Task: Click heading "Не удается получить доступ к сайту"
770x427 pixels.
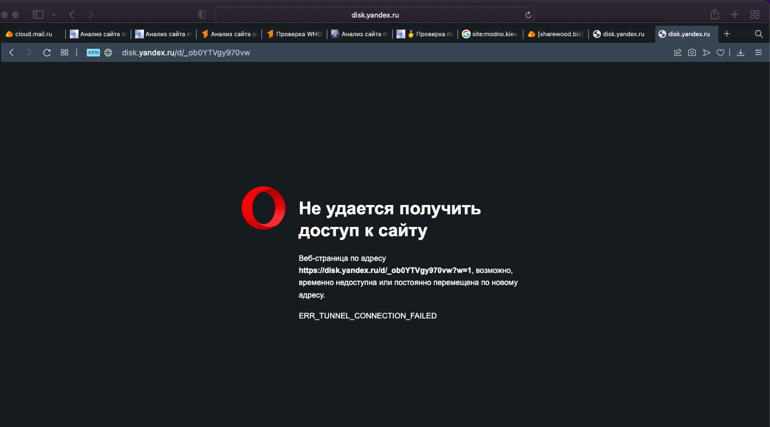Action: click(390, 219)
